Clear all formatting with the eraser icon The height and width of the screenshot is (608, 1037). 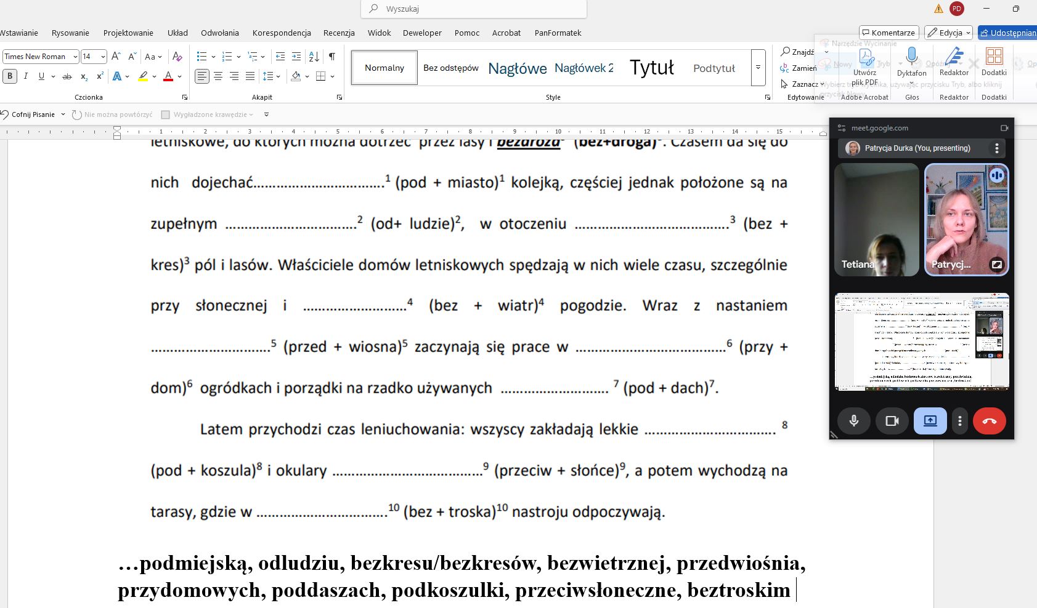click(177, 57)
